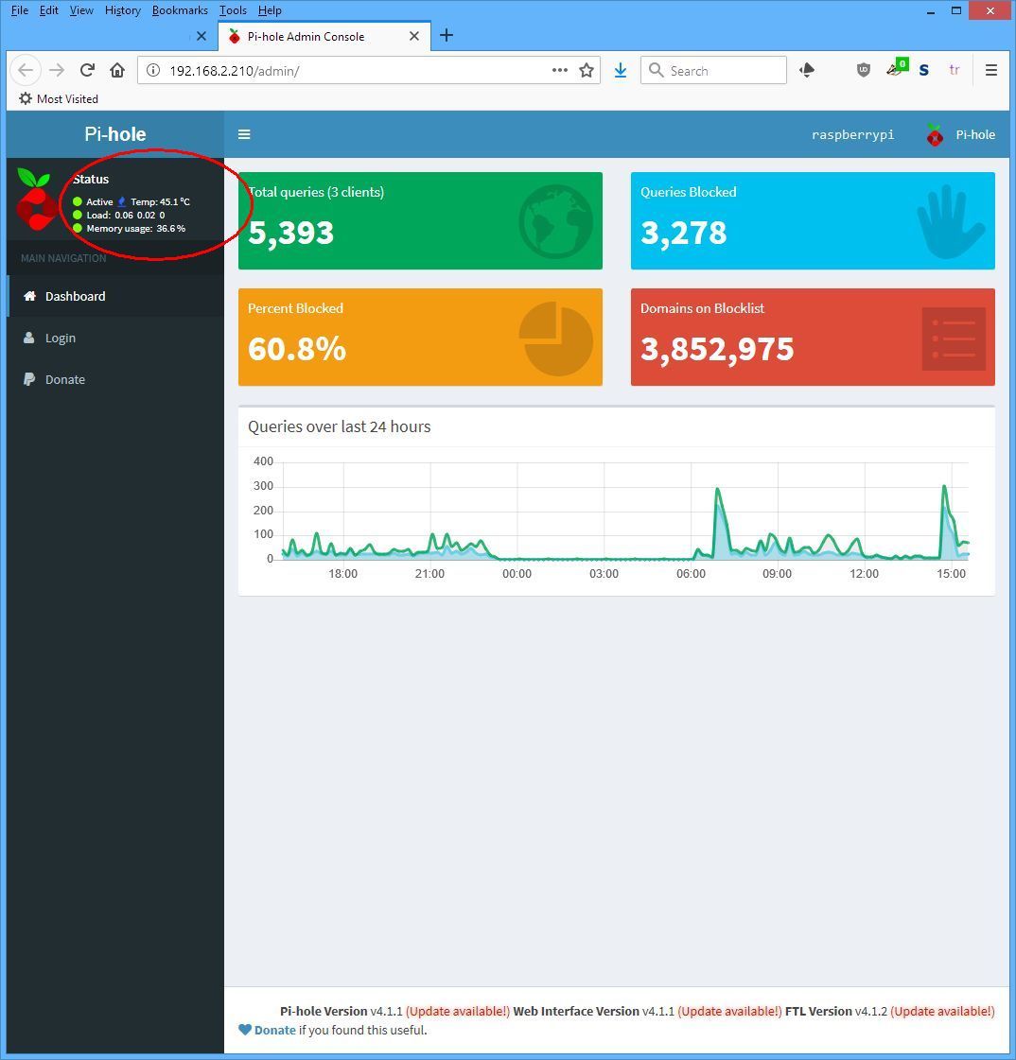Click the hand icon on Queries Blocked card
The image size is (1016, 1060).
(951, 221)
